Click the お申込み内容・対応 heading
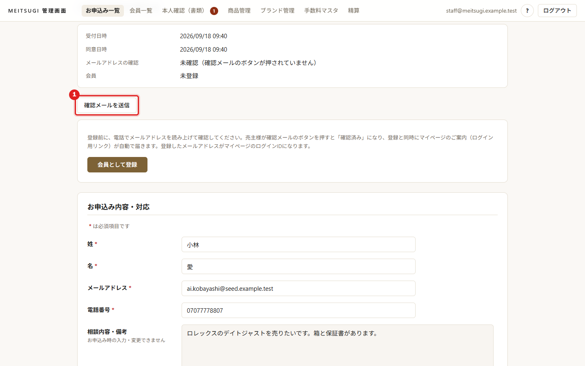585x366 pixels. 119,207
